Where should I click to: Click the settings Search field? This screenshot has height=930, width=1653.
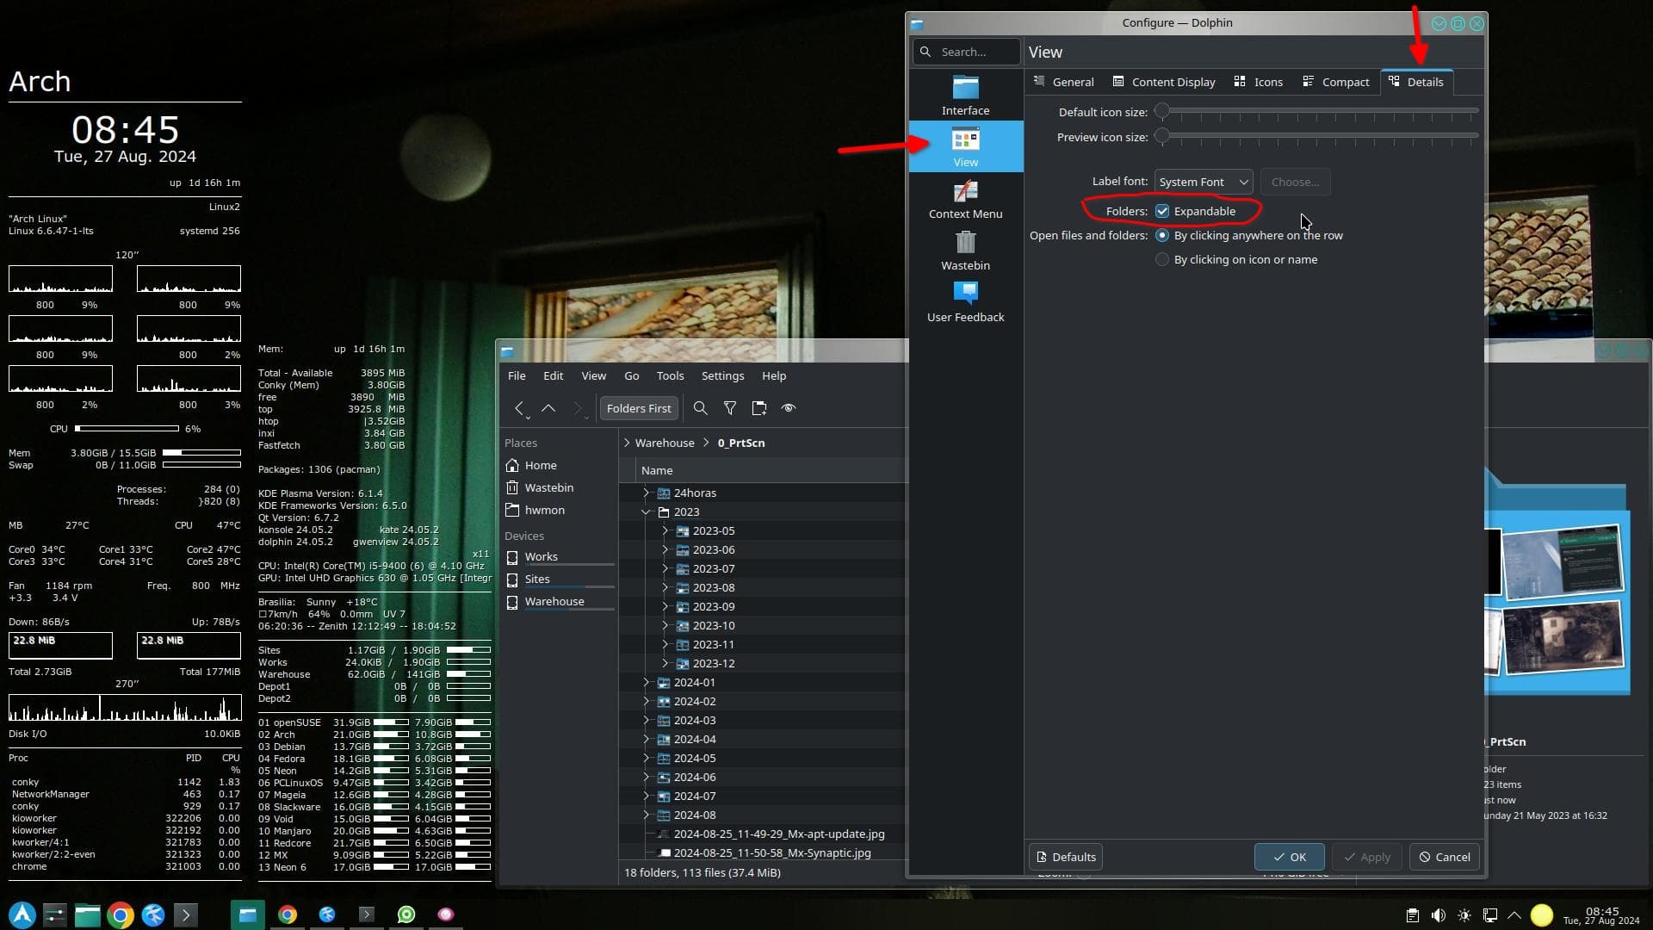pos(973,52)
